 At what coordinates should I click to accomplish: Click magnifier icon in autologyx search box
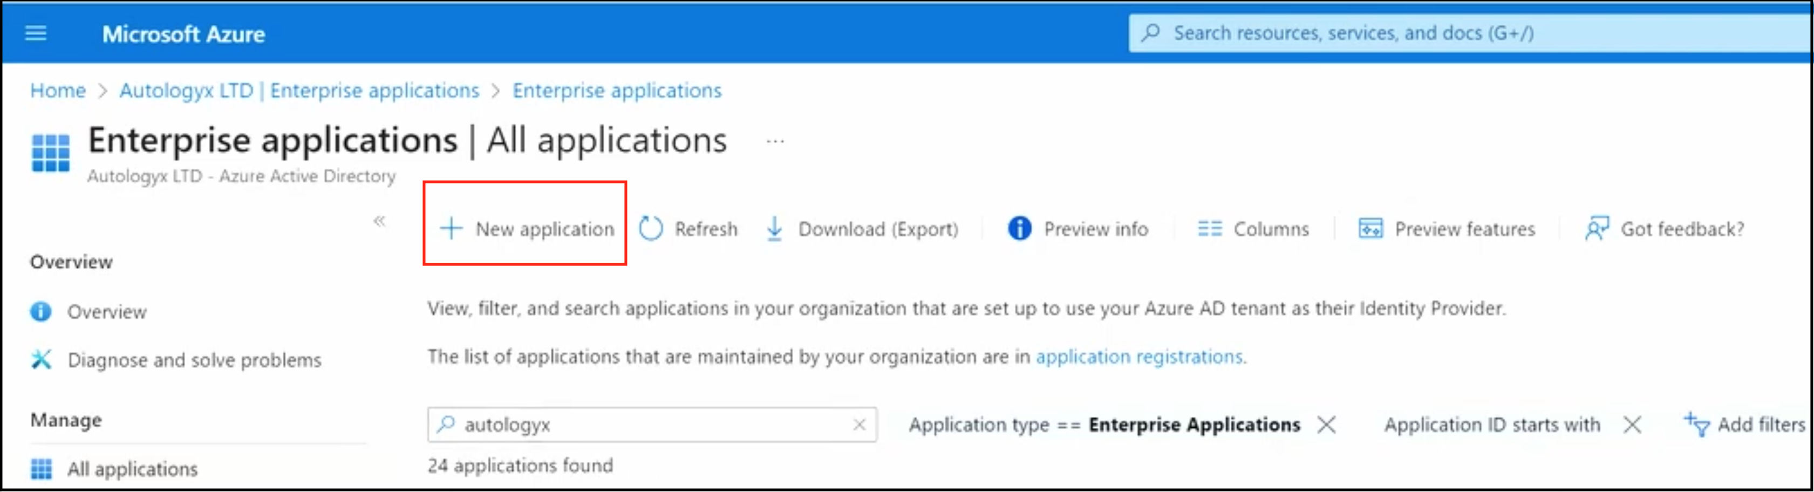[446, 425]
